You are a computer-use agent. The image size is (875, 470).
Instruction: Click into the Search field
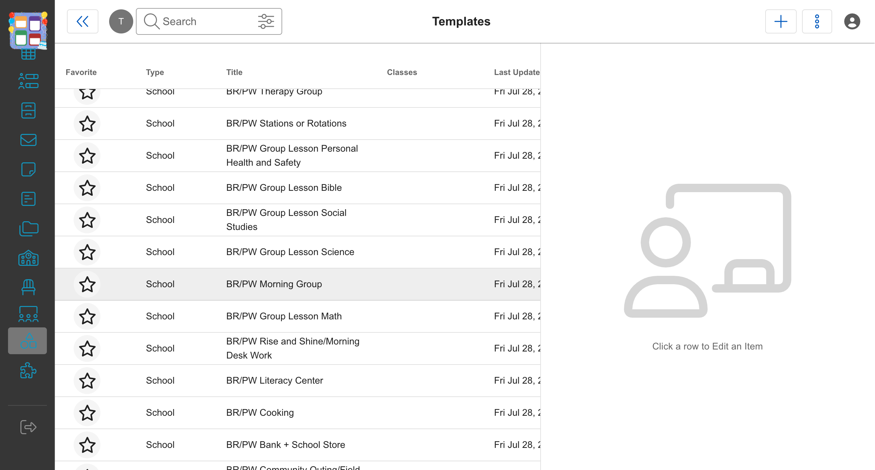pyautogui.click(x=209, y=21)
